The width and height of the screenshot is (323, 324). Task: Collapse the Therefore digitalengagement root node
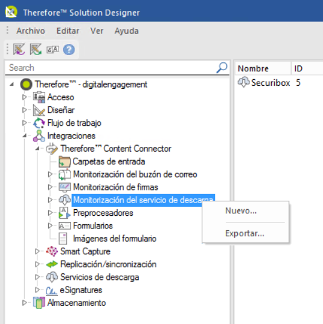point(11,84)
